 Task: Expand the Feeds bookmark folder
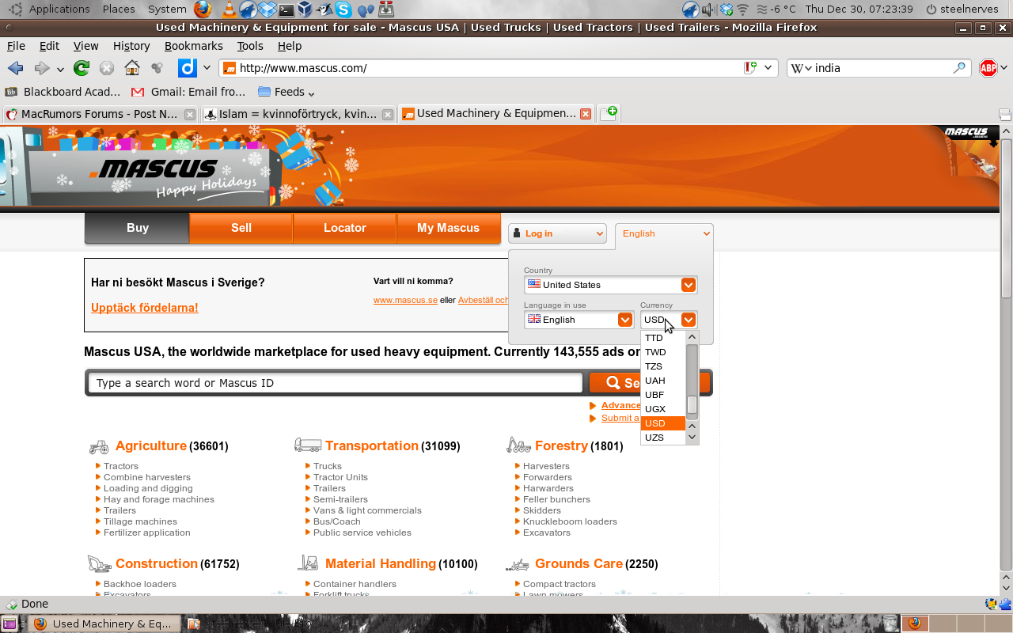[286, 92]
